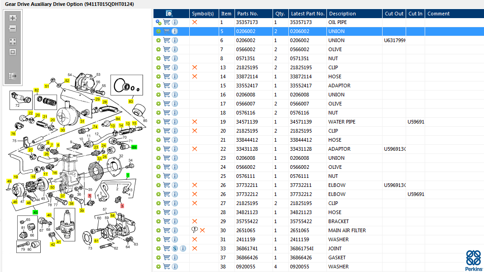Viewport: 484px width, 272px height.
Task: Zoom out of the parts diagram
Action: tap(13, 29)
